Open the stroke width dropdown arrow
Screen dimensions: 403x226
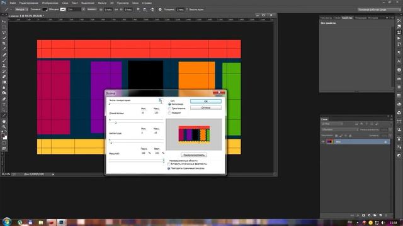pyautogui.click(x=83, y=9)
